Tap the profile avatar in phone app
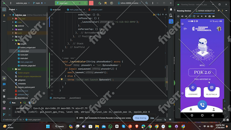The width and height of the screenshot is (231, 130). pyautogui.click(x=219, y=29)
